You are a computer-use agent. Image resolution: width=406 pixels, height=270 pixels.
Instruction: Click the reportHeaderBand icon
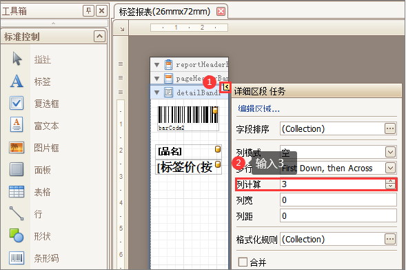[x=169, y=65]
